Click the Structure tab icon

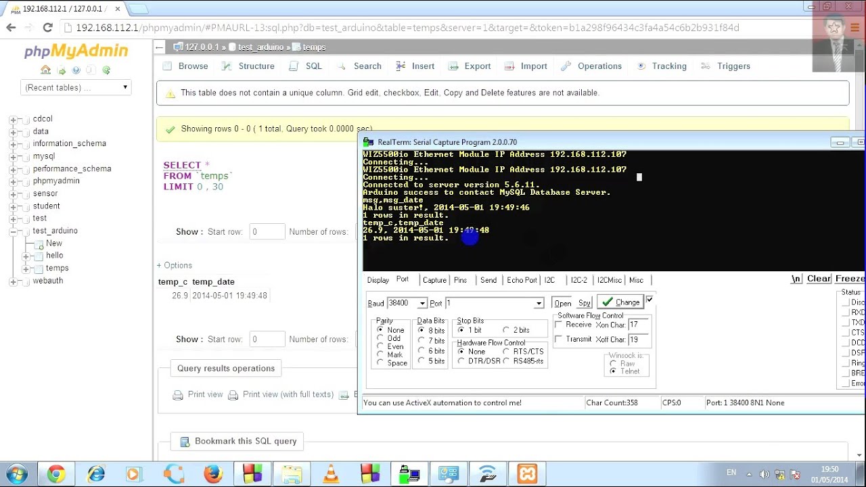click(226, 66)
